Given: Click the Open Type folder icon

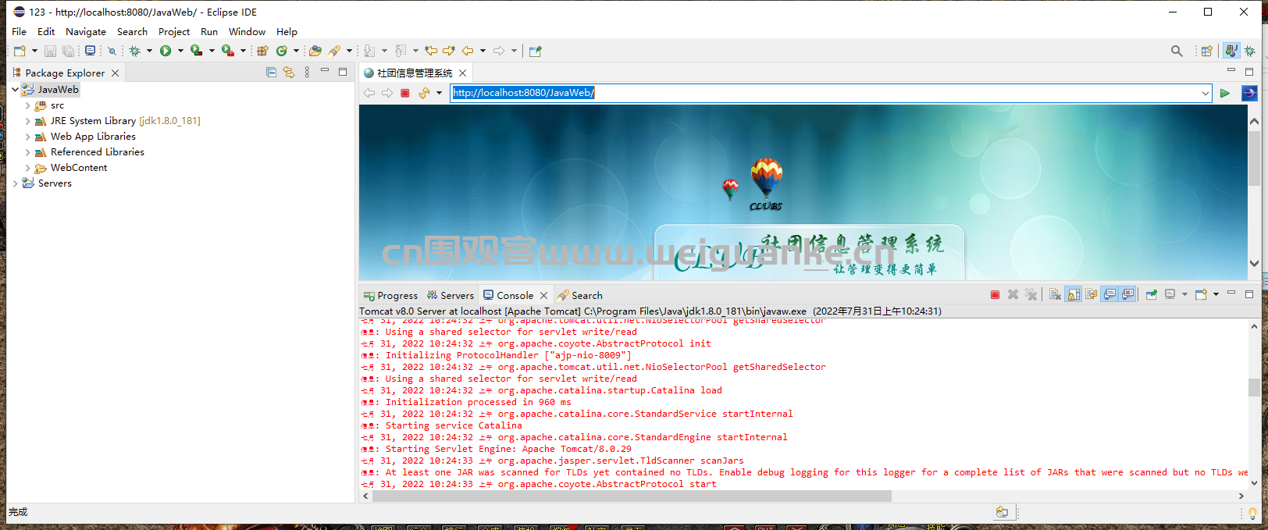Looking at the screenshot, I should point(315,51).
